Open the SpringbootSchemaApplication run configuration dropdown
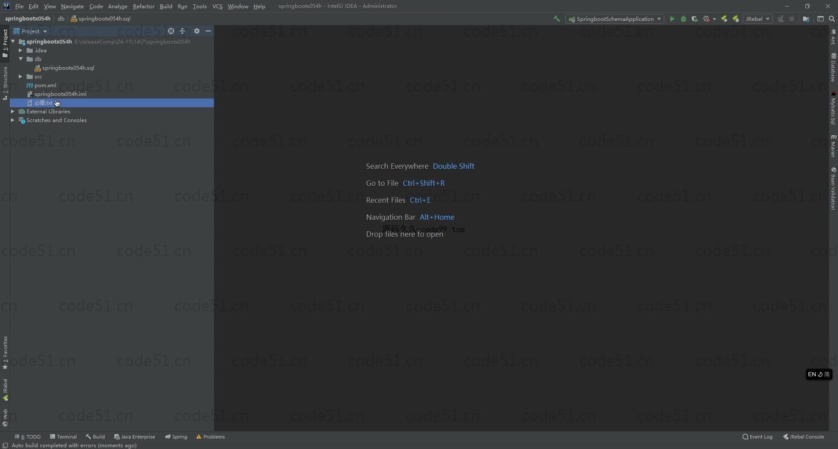The width and height of the screenshot is (838, 449). pos(615,19)
